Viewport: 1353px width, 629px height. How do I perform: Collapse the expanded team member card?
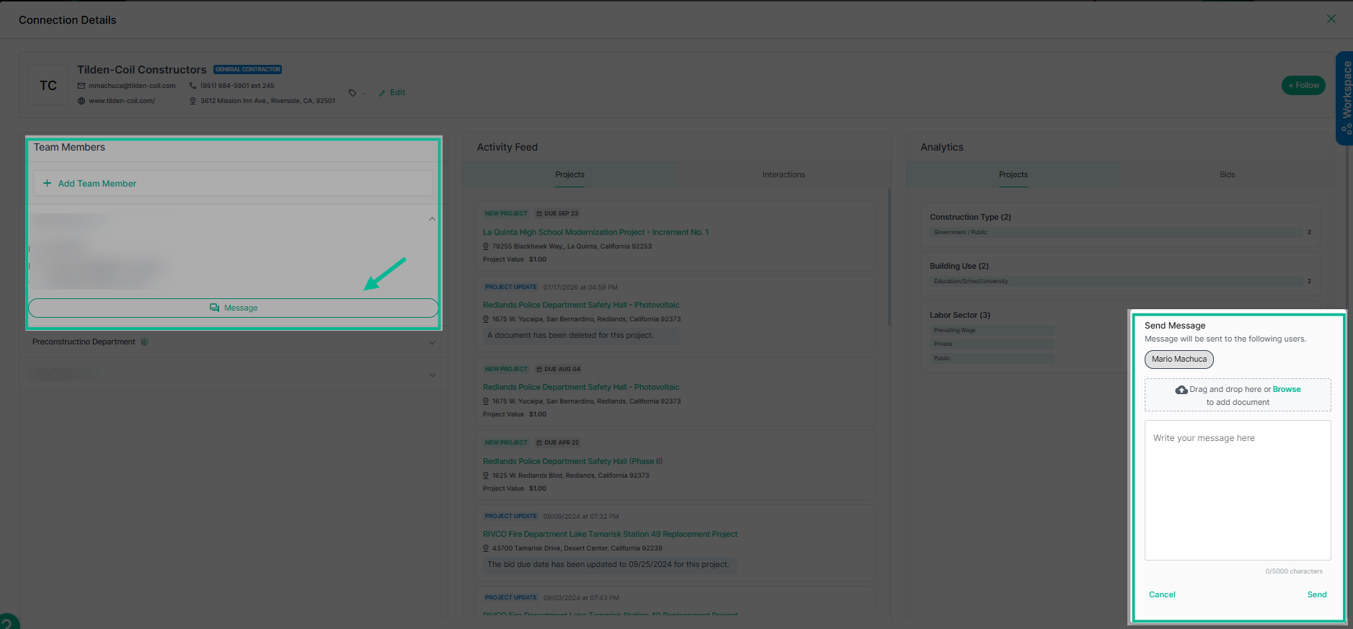point(432,218)
